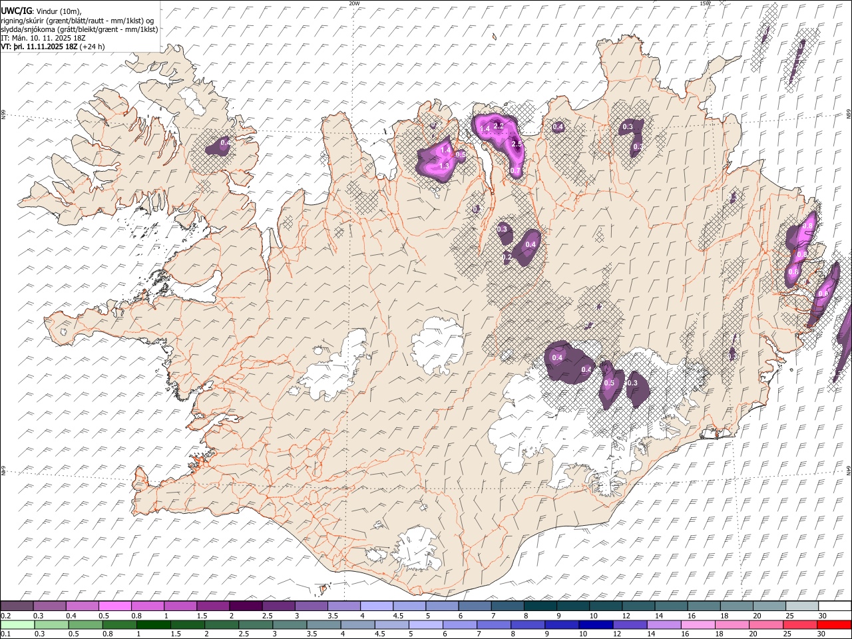Click the 'slydda/snjókoma' legend description line
Viewport: 852px width, 639px height.
click(79, 29)
